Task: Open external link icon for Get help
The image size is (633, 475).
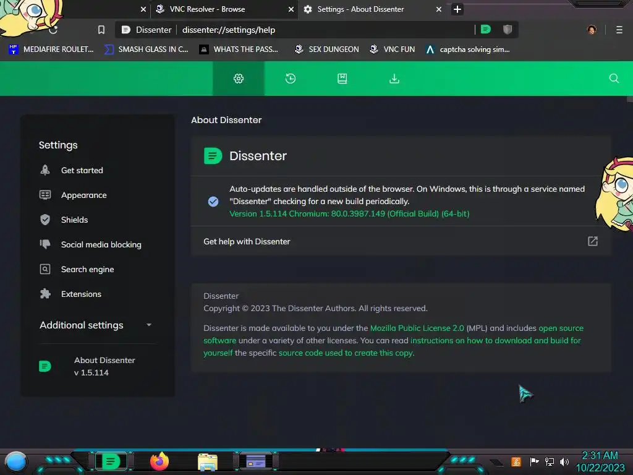Action: [593, 241]
